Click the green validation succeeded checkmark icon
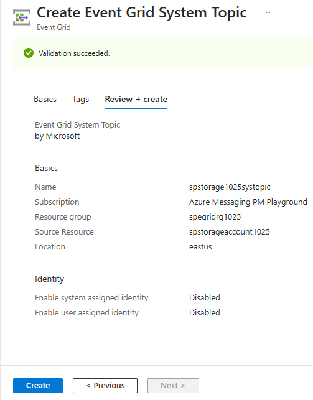313x400 pixels. click(29, 53)
